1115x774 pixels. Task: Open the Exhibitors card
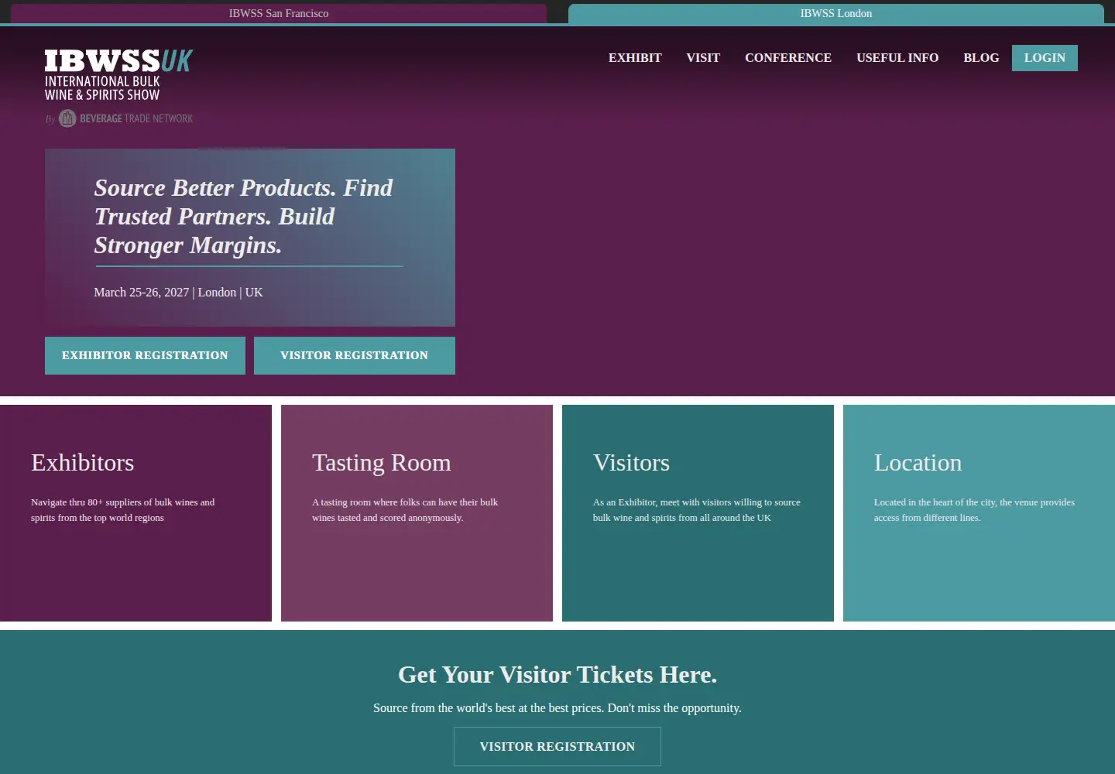[x=136, y=513]
